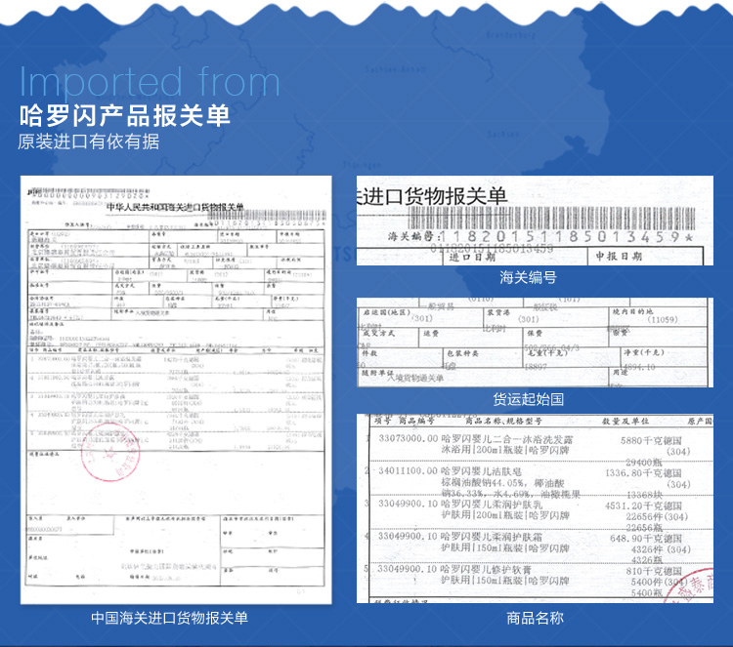Click the quantity '648.90千克德国'
Image resolution: width=733 pixels, height=647 pixels.
[646, 539]
